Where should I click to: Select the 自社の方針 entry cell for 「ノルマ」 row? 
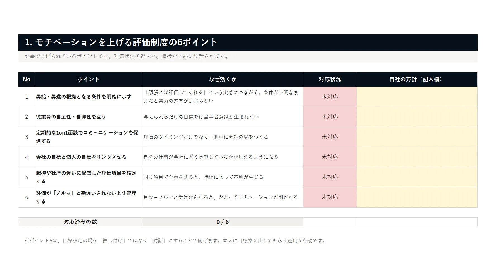click(417, 197)
